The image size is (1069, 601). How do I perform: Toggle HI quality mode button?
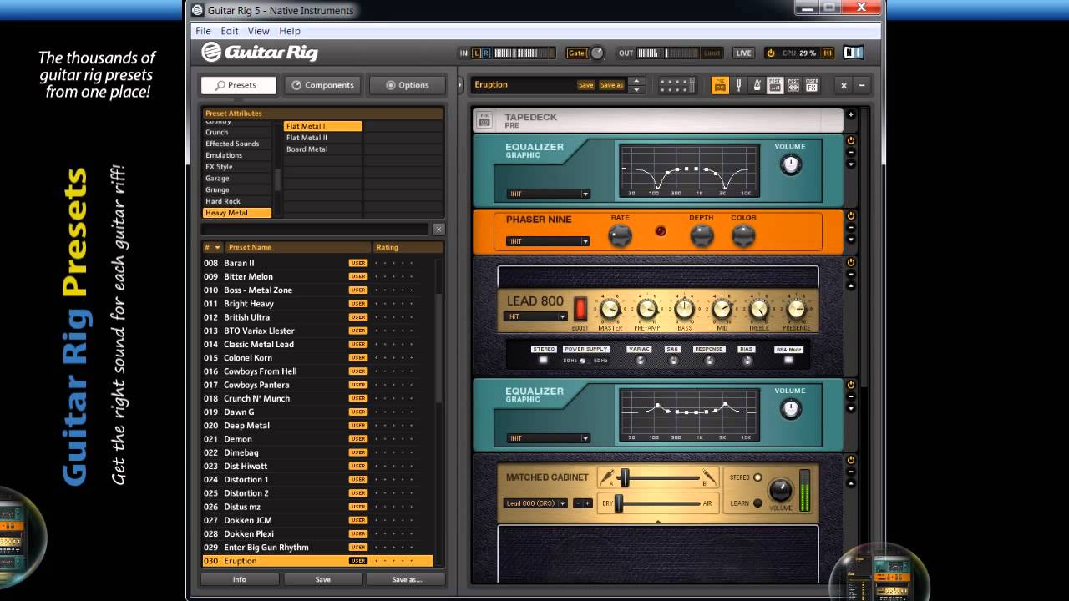(x=828, y=53)
